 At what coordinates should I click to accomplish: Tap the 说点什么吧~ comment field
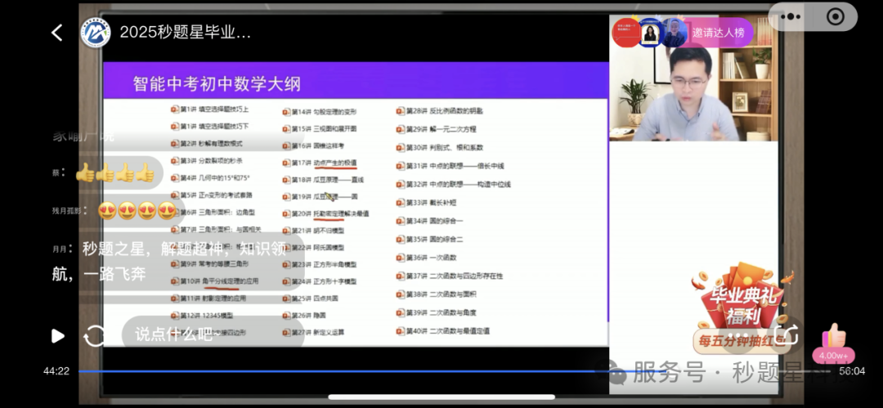(x=213, y=334)
